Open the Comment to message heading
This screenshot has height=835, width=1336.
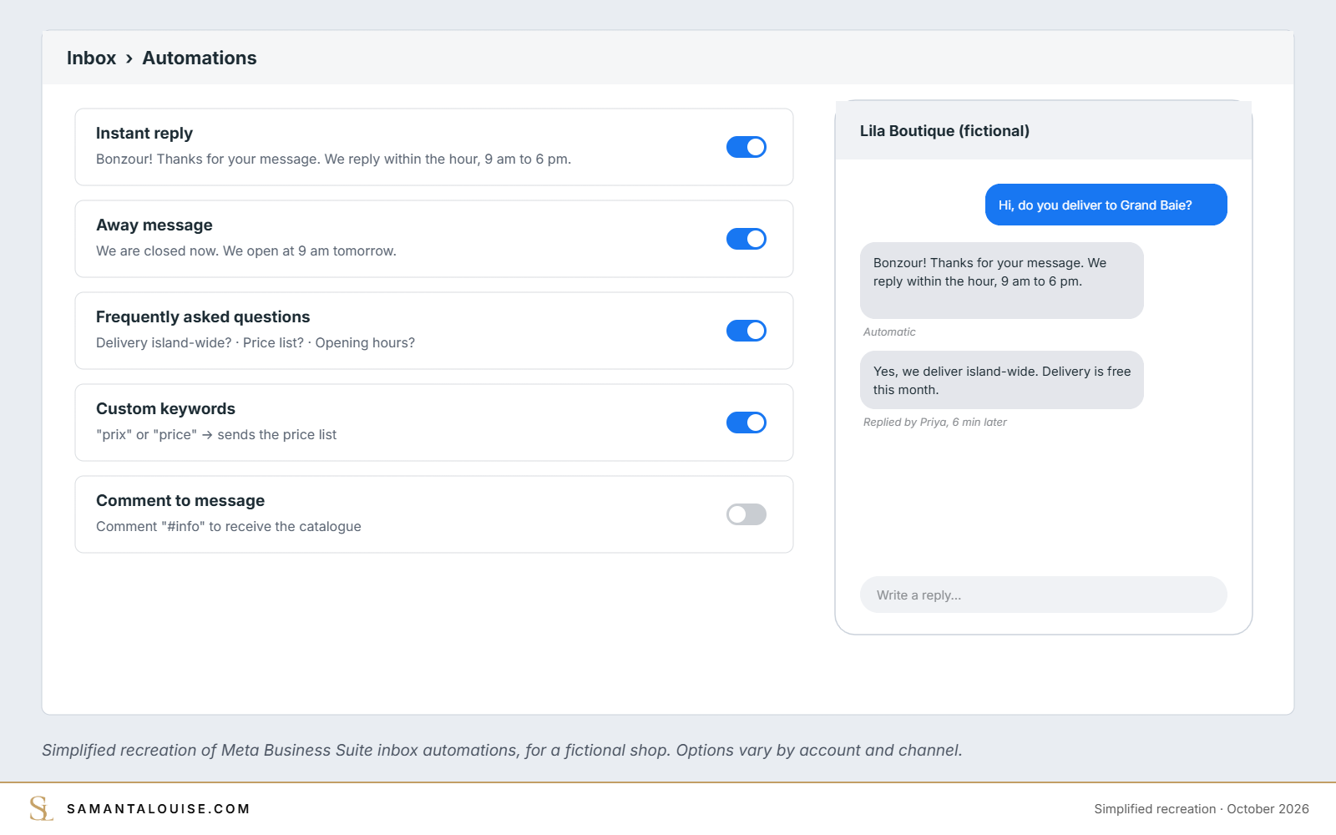pos(180,501)
